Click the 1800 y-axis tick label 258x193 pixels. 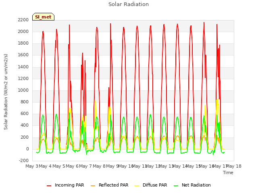pos(23,43)
